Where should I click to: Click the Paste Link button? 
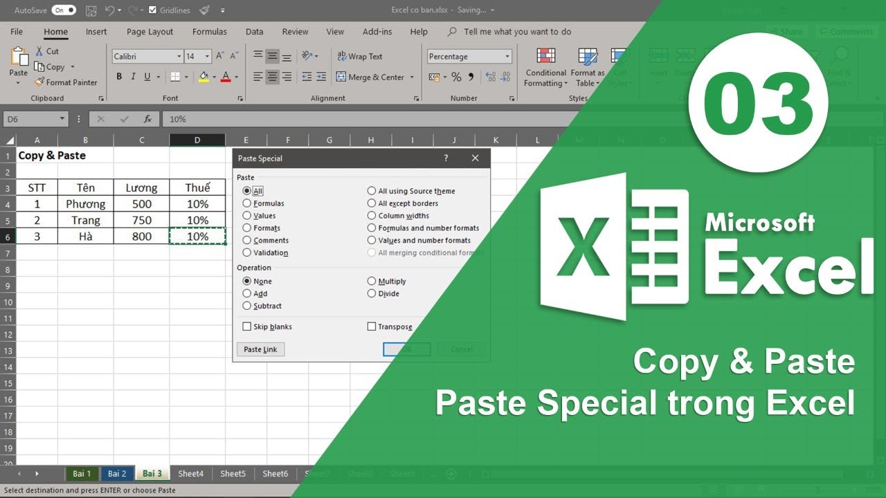point(260,349)
